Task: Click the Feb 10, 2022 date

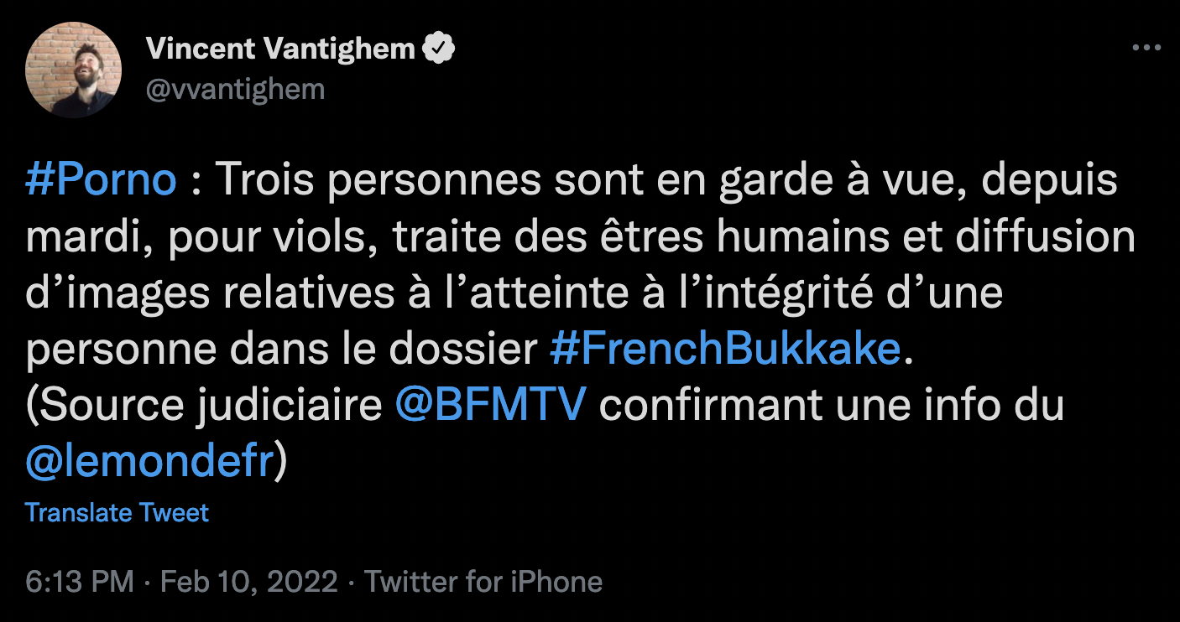Action: (x=249, y=582)
